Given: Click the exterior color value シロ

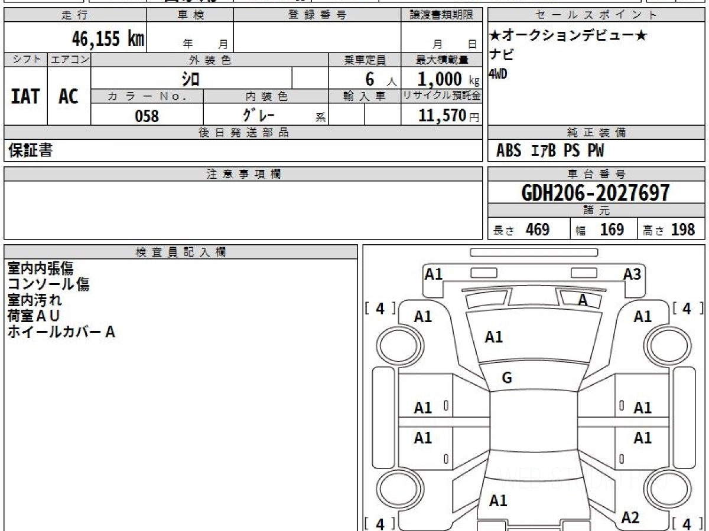Looking at the screenshot, I should coord(190,78).
